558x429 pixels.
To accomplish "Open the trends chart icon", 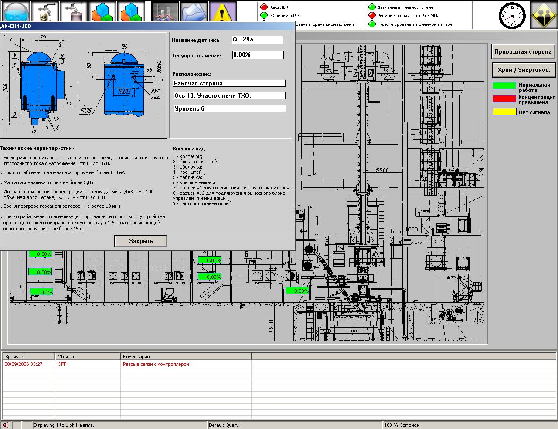I will click(165, 12).
